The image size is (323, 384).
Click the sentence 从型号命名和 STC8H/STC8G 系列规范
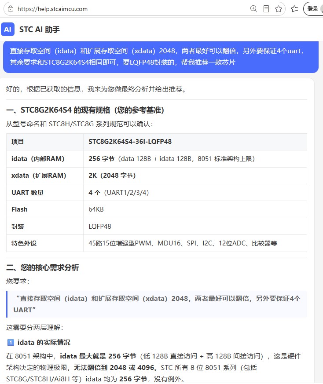(x=80, y=124)
